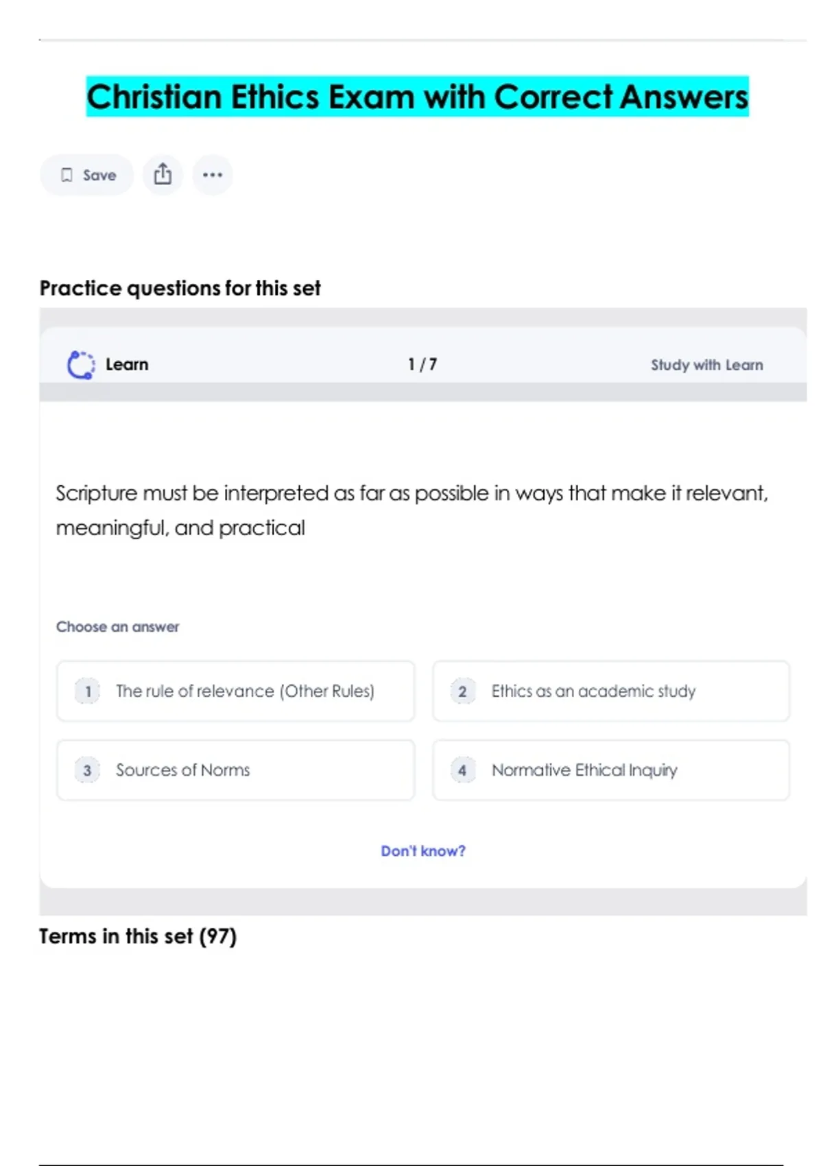Click the number 1 answer badge
Image resolution: width=823 pixels, height=1166 pixels.
coord(88,691)
